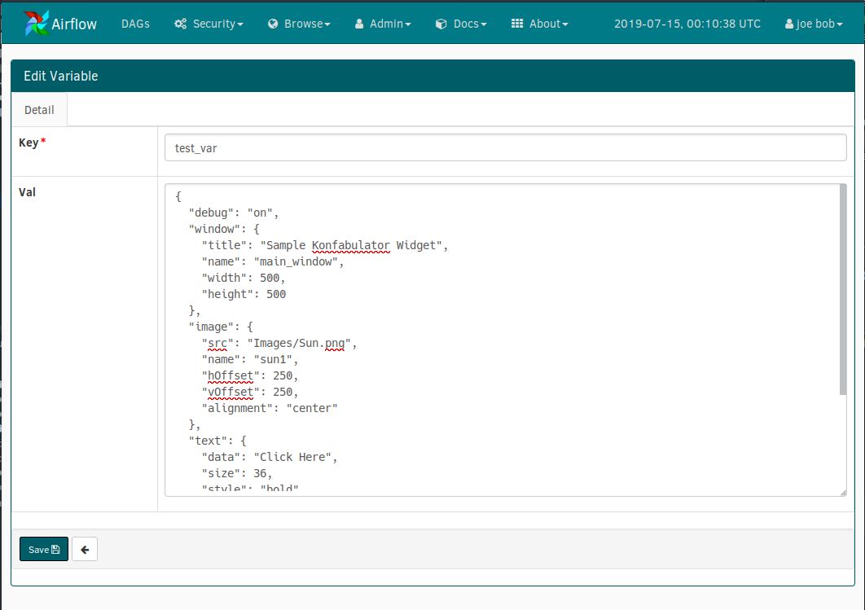Click the About grid icon
Screen dimensions: 865x610
tap(517, 23)
